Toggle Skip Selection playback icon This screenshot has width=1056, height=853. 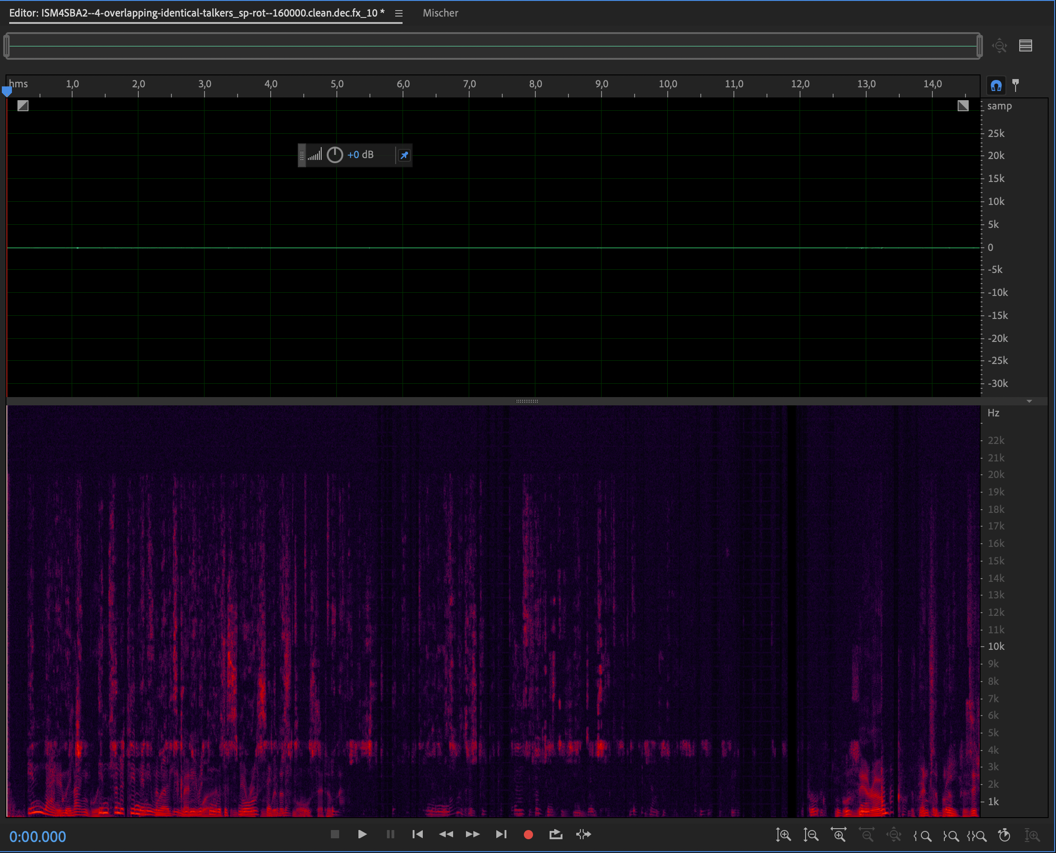pos(584,834)
